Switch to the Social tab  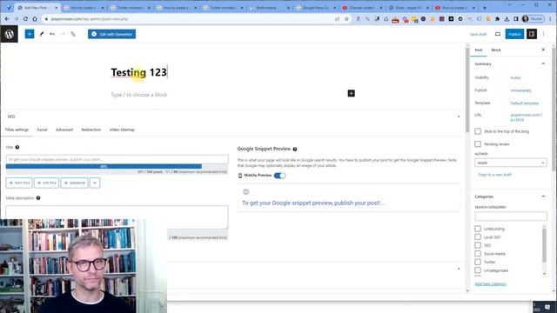pyautogui.click(x=42, y=130)
